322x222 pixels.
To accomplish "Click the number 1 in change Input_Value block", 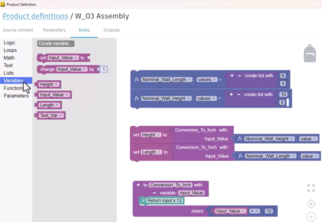I will (104, 69).
